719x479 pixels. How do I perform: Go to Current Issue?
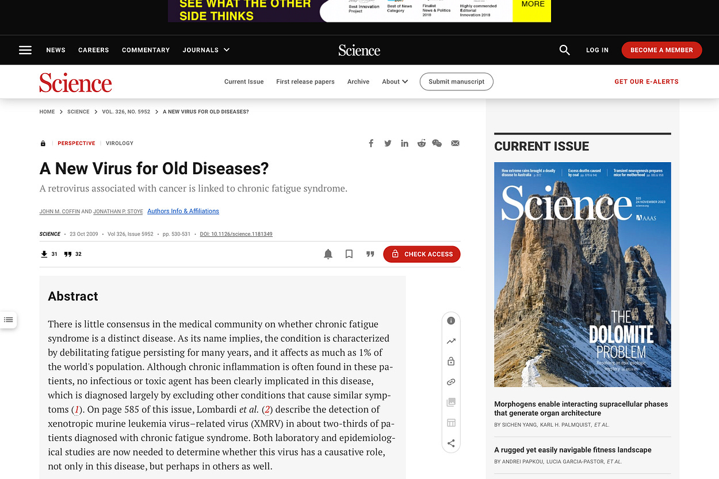(244, 82)
